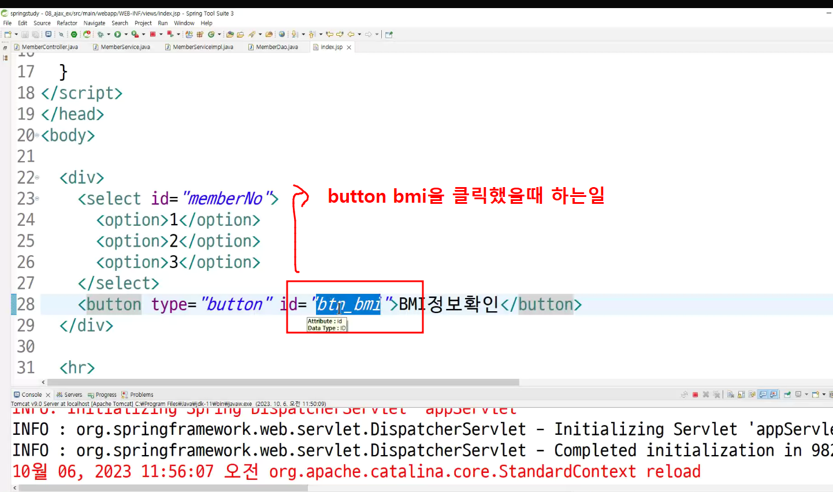Open the Refactor menu
The image size is (833, 492).
(x=67, y=23)
